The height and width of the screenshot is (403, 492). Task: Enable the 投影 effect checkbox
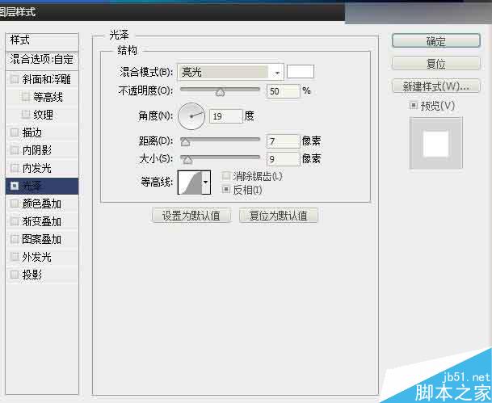[x=15, y=275]
